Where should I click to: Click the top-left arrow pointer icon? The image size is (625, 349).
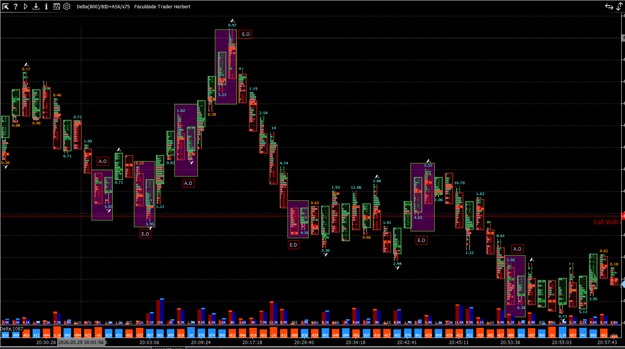coord(5,6)
